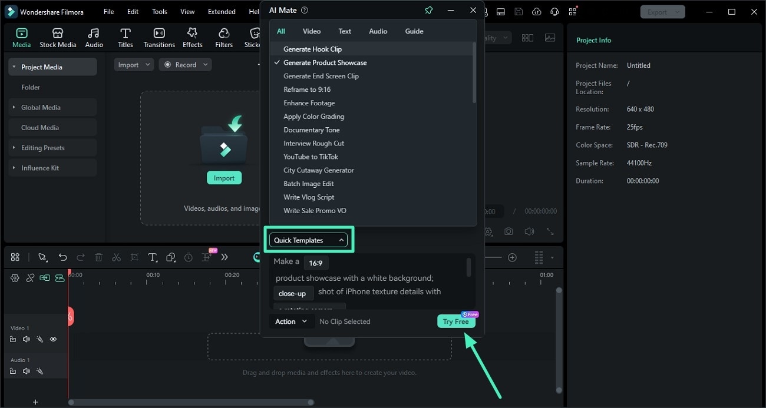Click the pin icon in AI Mate
The image size is (766, 408).
pyautogui.click(x=429, y=10)
